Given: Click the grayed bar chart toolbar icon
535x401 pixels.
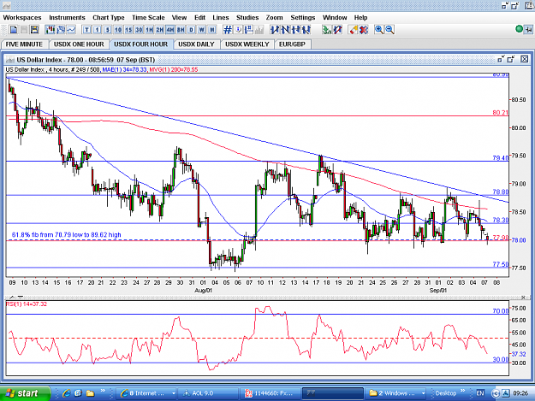Looking at the screenshot, I should pos(259,30).
